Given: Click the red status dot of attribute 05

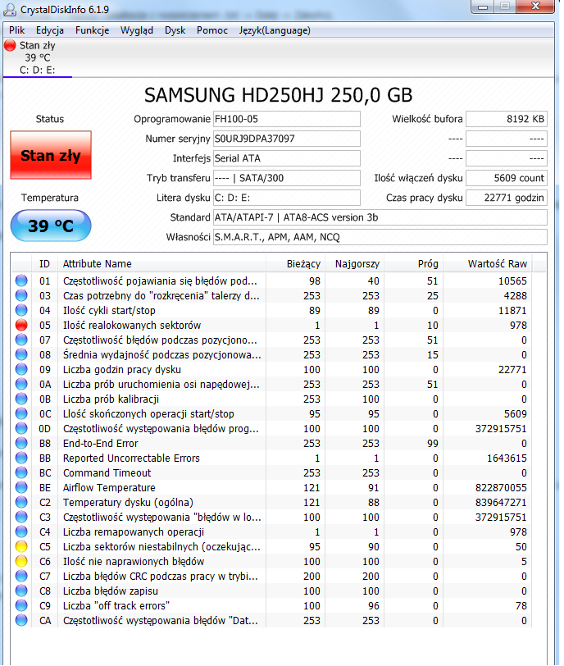Looking at the screenshot, I should click(21, 326).
